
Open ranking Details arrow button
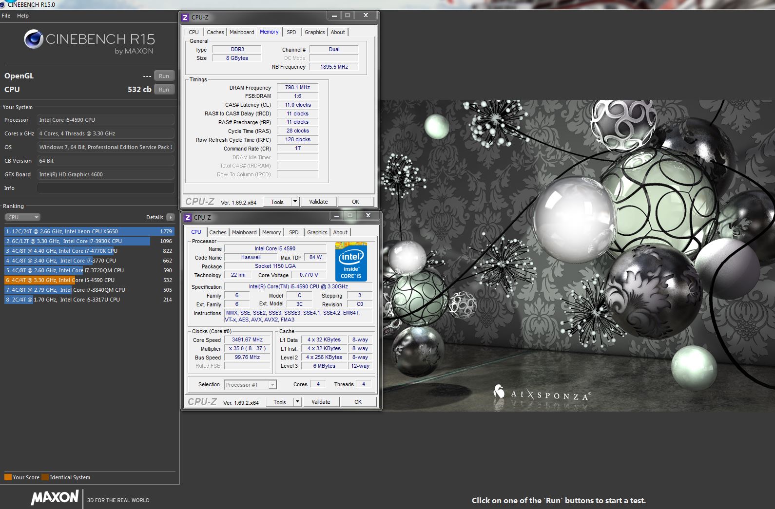pyautogui.click(x=170, y=217)
